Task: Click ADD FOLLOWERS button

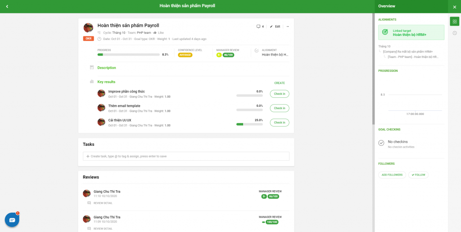Action: click(x=392, y=175)
